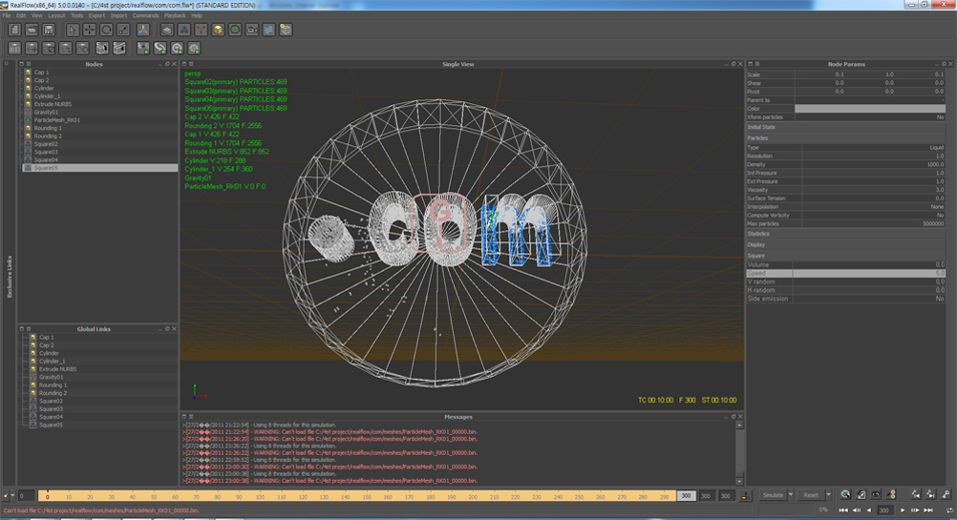Click the camera icon in toolbar
This screenshot has height=520, width=957.
click(251, 30)
